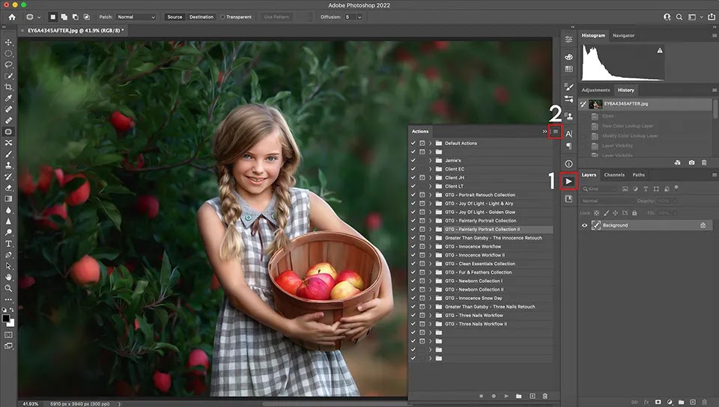This screenshot has height=407, width=719.
Task: Open the Info panel icon
Action: point(568,163)
